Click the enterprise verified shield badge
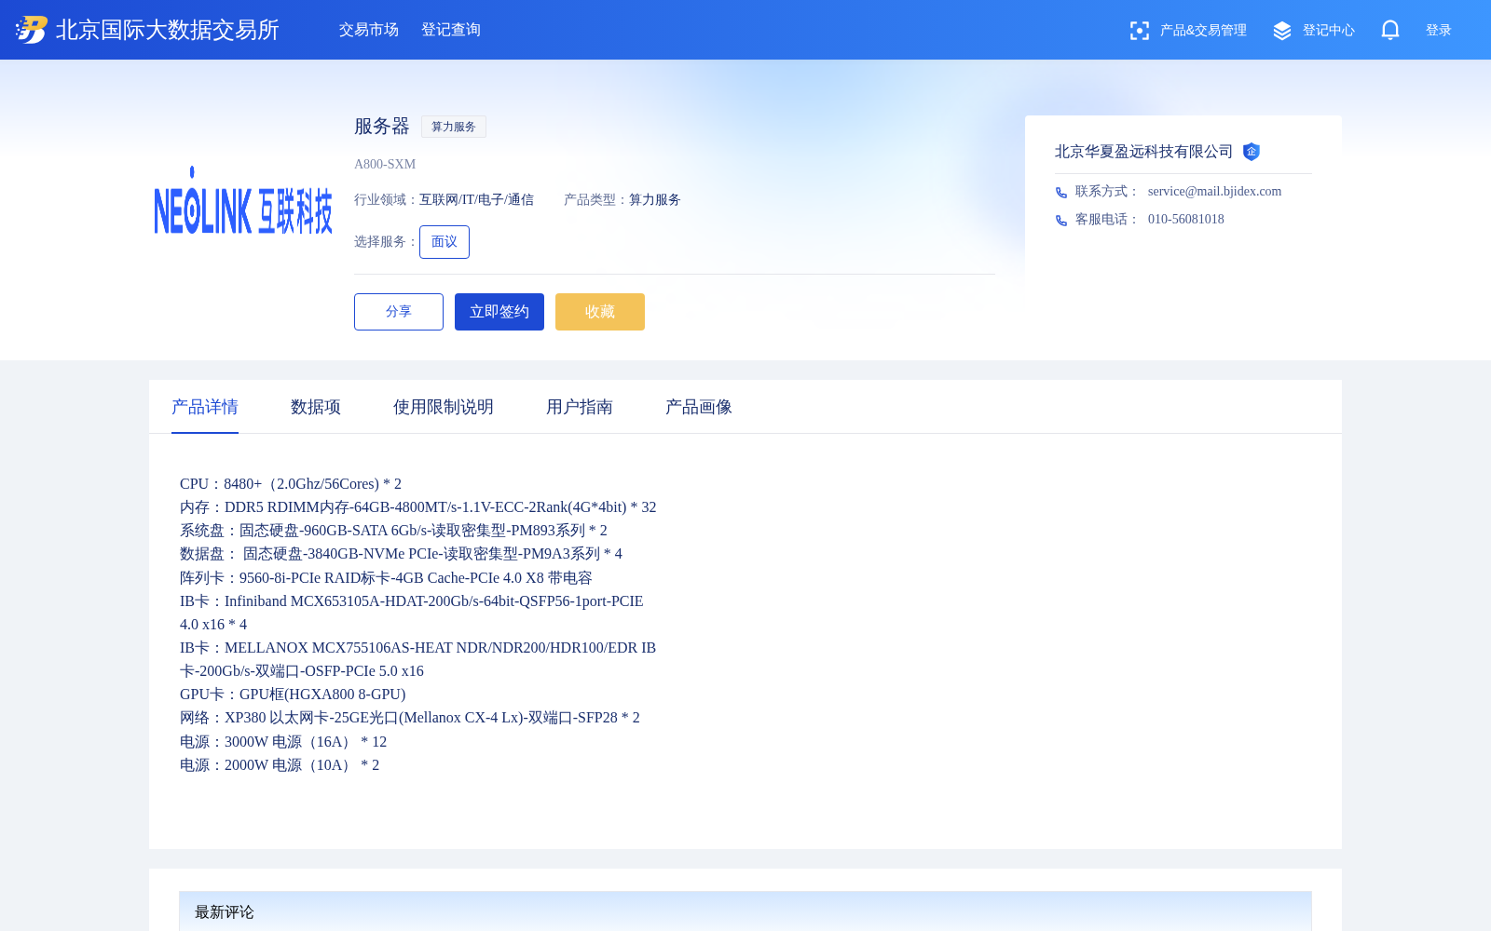 (1252, 152)
